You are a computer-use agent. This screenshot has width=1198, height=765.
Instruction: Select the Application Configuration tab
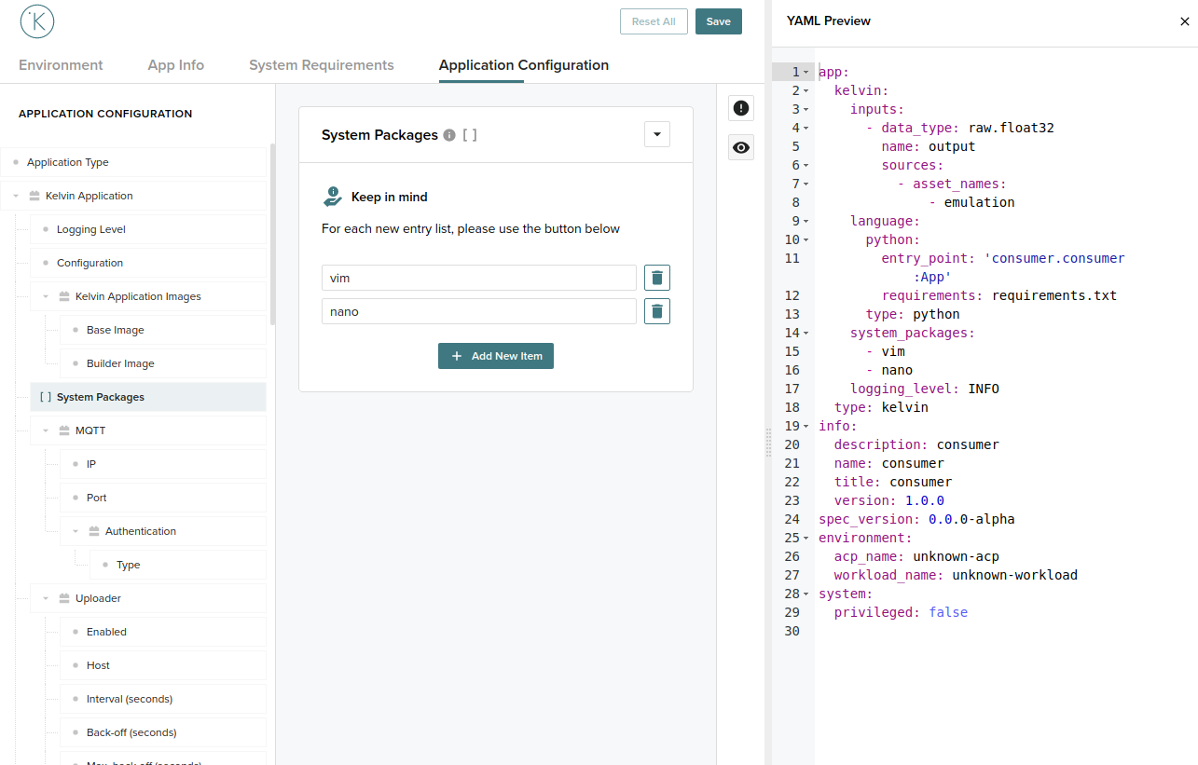[524, 65]
